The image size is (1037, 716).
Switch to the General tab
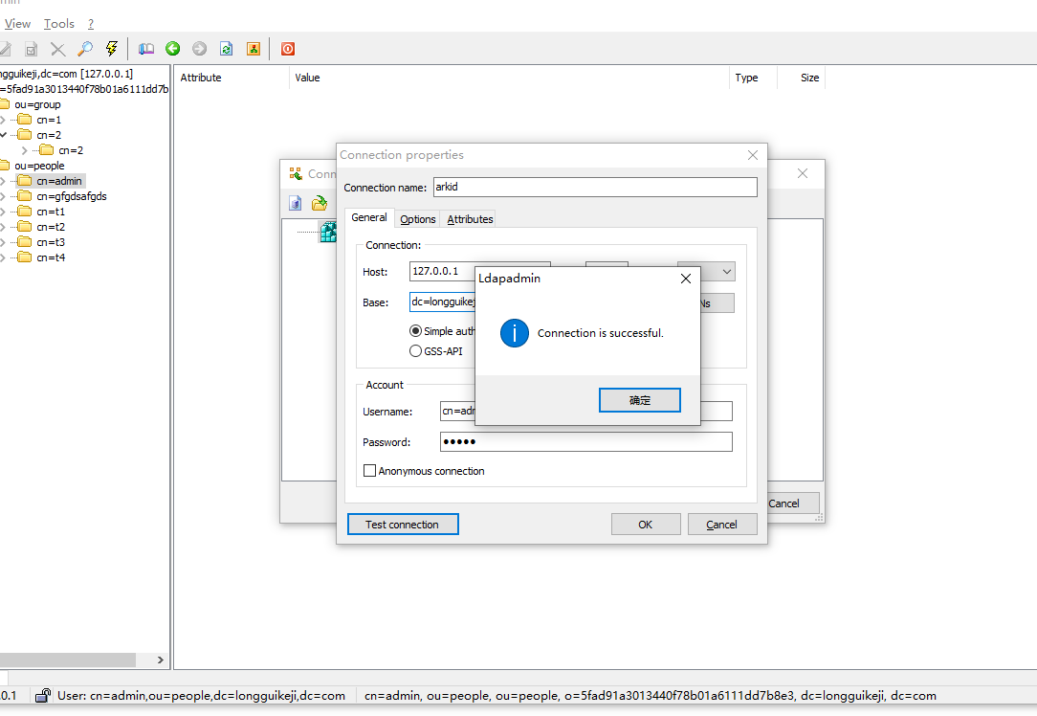[x=369, y=217]
